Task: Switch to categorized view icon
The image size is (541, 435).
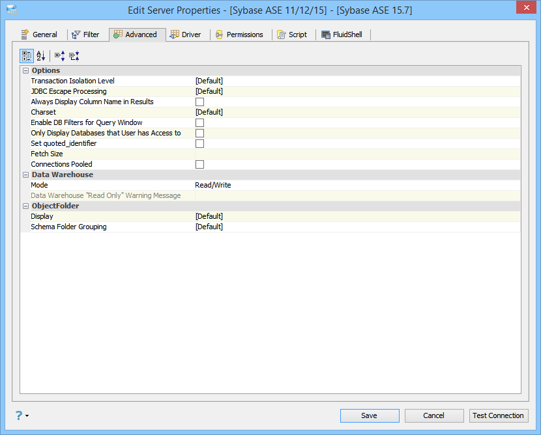Action: (27, 56)
